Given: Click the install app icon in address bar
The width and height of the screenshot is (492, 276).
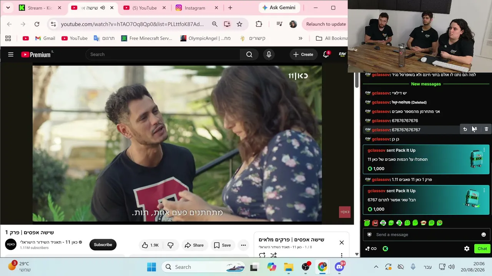Looking at the screenshot, I should click(227, 24).
